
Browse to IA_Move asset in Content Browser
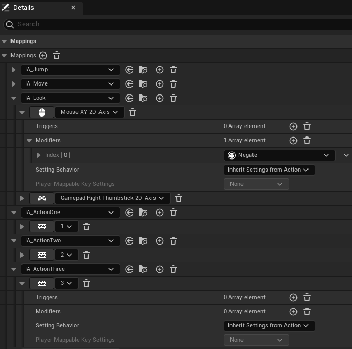[x=143, y=84]
